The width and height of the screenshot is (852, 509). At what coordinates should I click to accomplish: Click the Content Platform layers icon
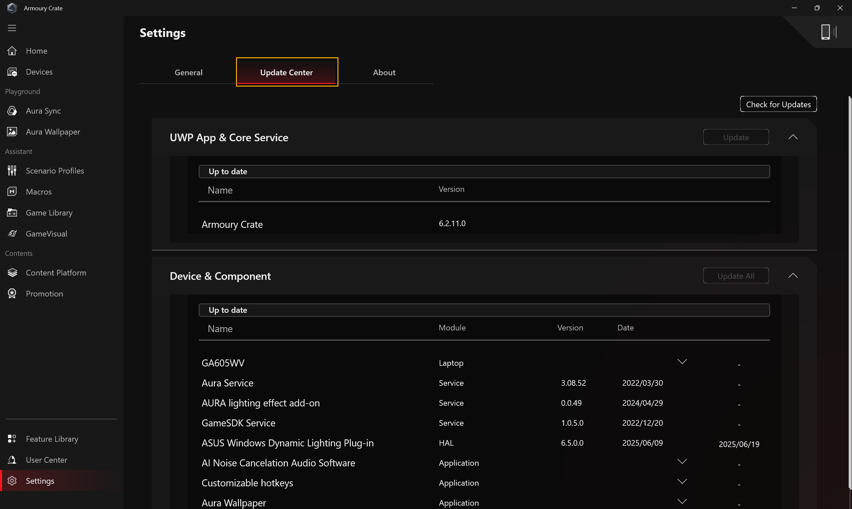[x=12, y=273]
